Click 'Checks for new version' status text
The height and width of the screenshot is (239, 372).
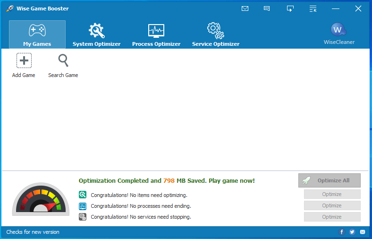(x=33, y=232)
